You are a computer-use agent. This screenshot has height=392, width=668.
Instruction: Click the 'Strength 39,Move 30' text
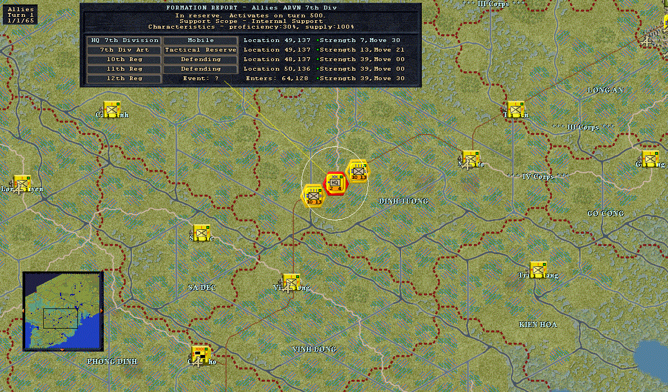[362, 79]
